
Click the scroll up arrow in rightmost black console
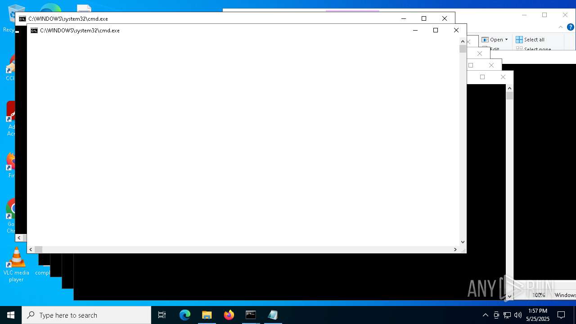[509, 88]
